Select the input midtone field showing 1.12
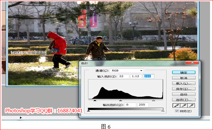This screenshot has width=213, height=130. pos(136,76)
